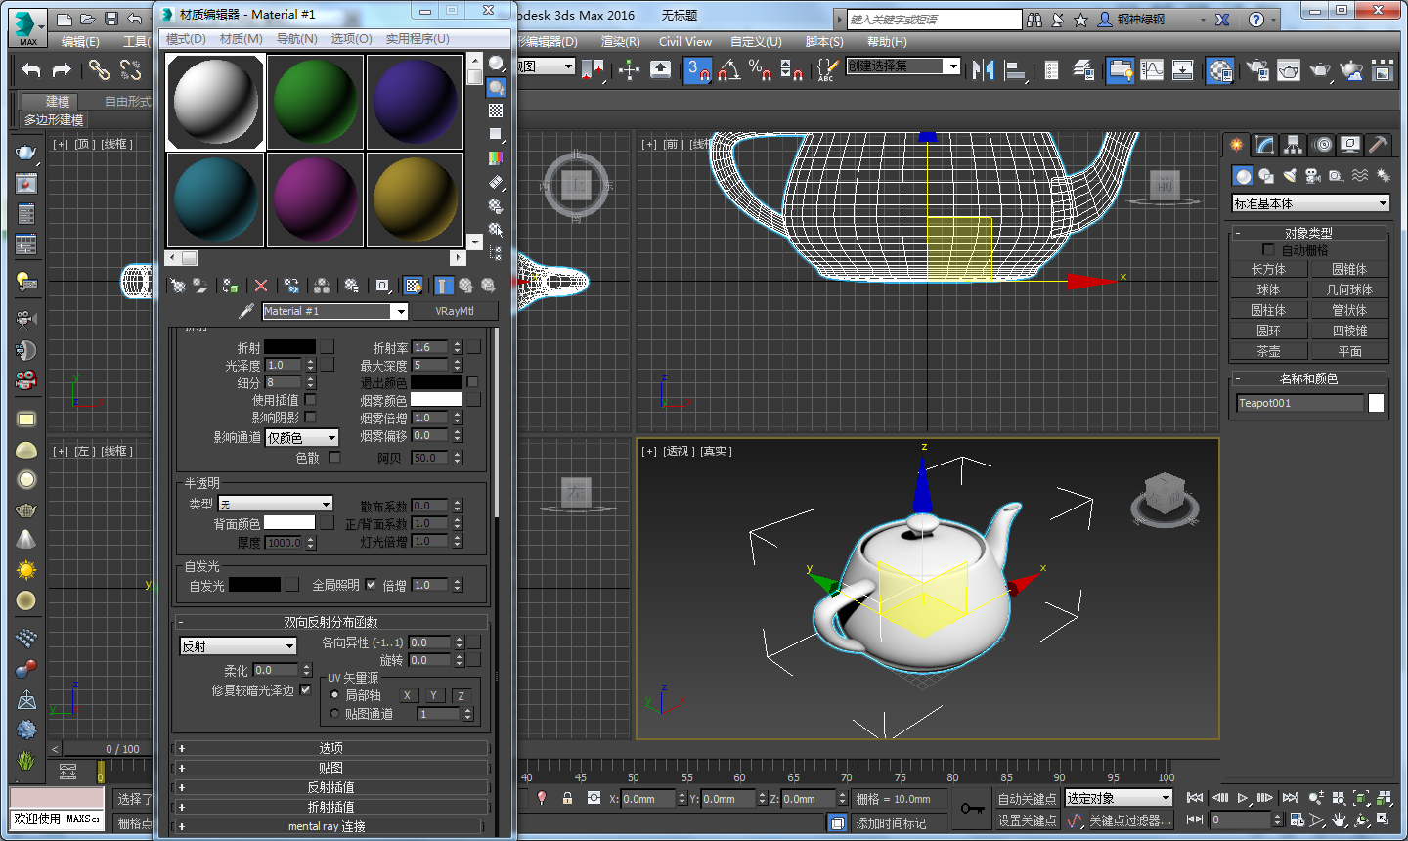Click the Select and Link chain icon
1408x841 pixels.
pos(99,69)
